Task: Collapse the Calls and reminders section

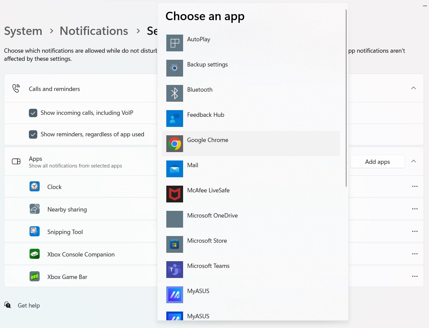Action: pos(414,88)
